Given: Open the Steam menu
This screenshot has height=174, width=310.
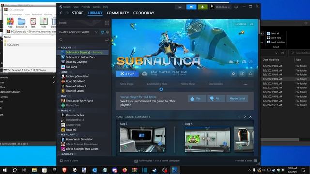Looking at the screenshot, I should tap(67, 7).
